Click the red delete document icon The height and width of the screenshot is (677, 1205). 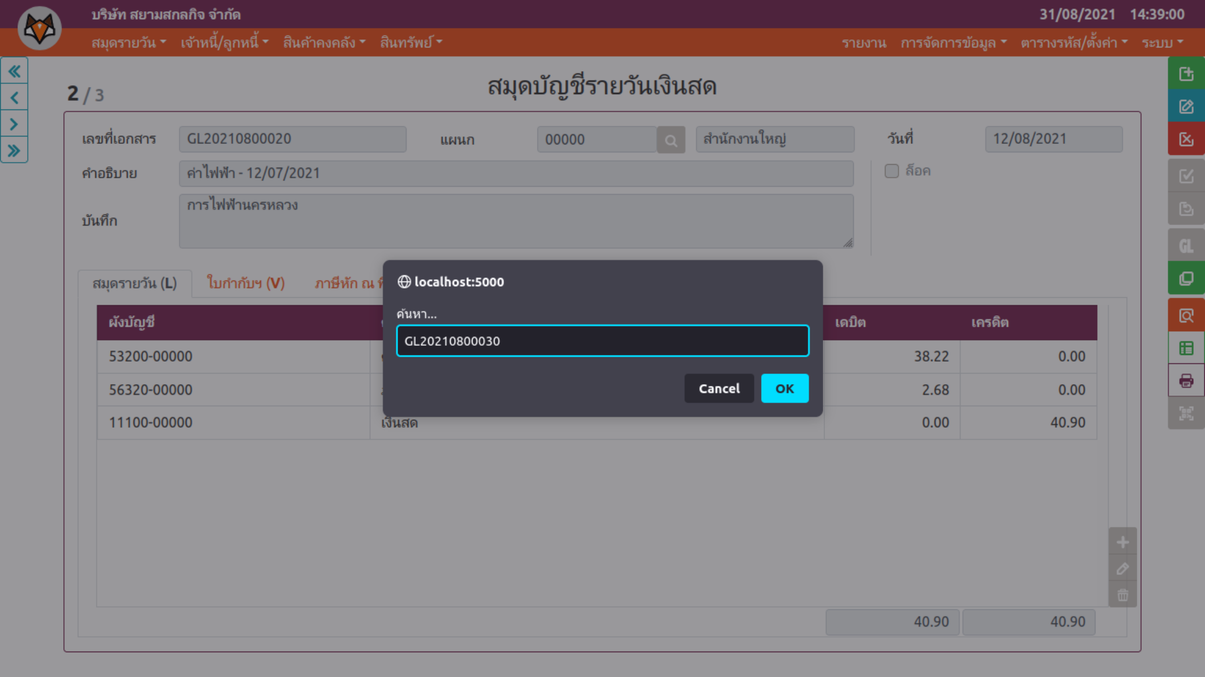(x=1186, y=139)
